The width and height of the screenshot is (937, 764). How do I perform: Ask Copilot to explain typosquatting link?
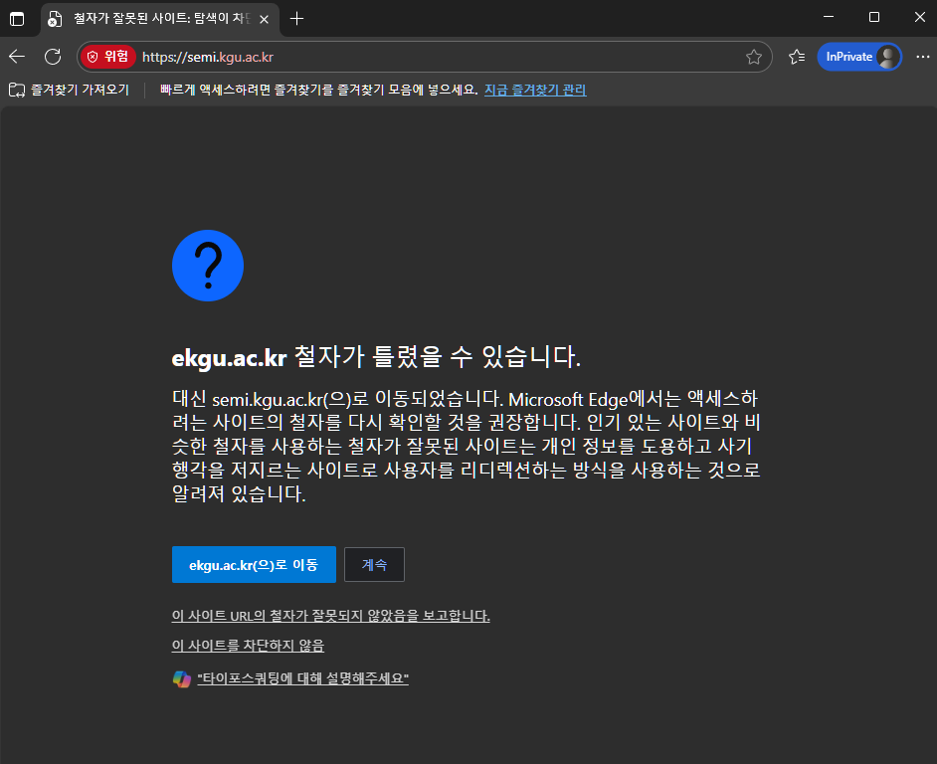point(303,678)
